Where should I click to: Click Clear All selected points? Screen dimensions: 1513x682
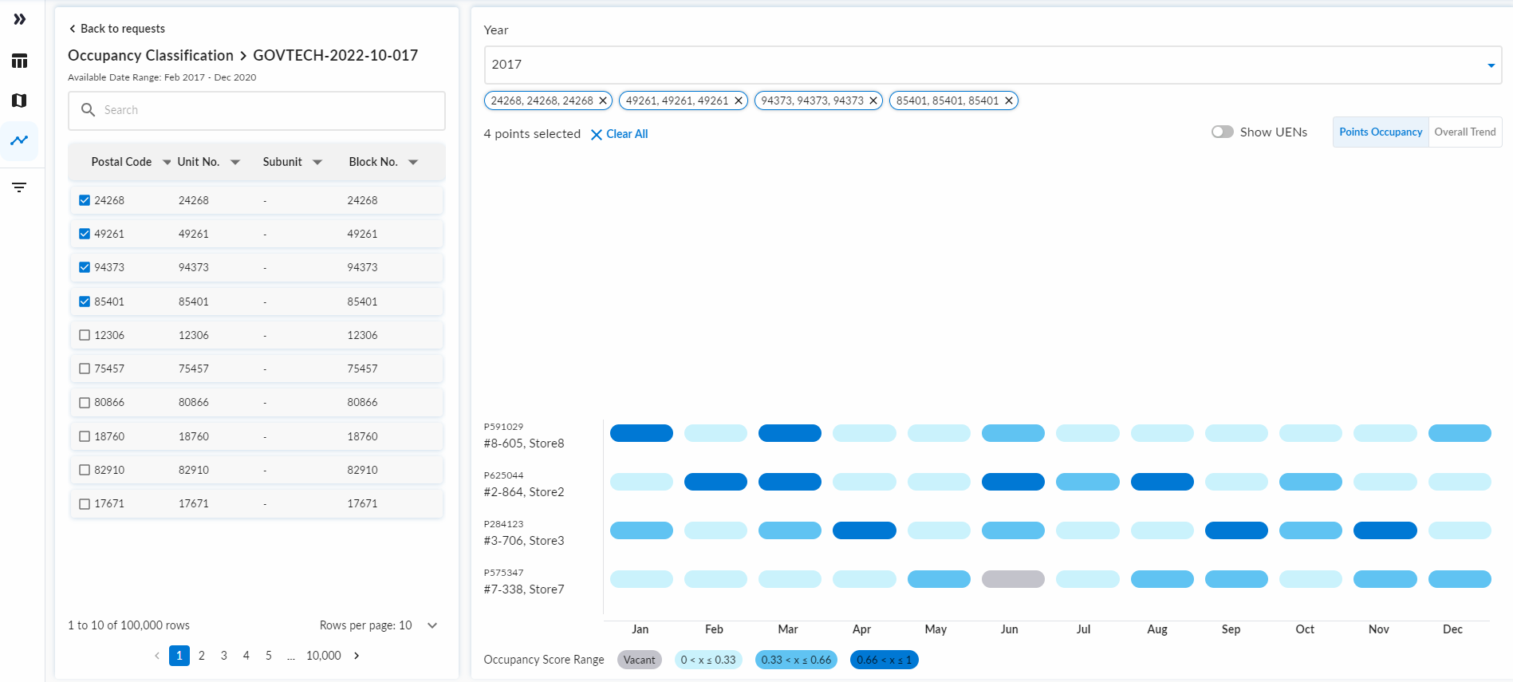619,134
